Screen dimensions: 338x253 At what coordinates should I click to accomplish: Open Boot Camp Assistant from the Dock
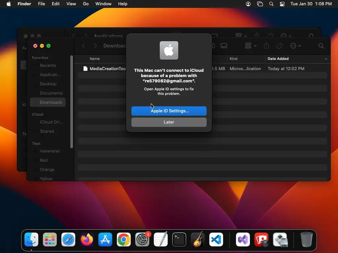pyautogui.click(x=280, y=239)
